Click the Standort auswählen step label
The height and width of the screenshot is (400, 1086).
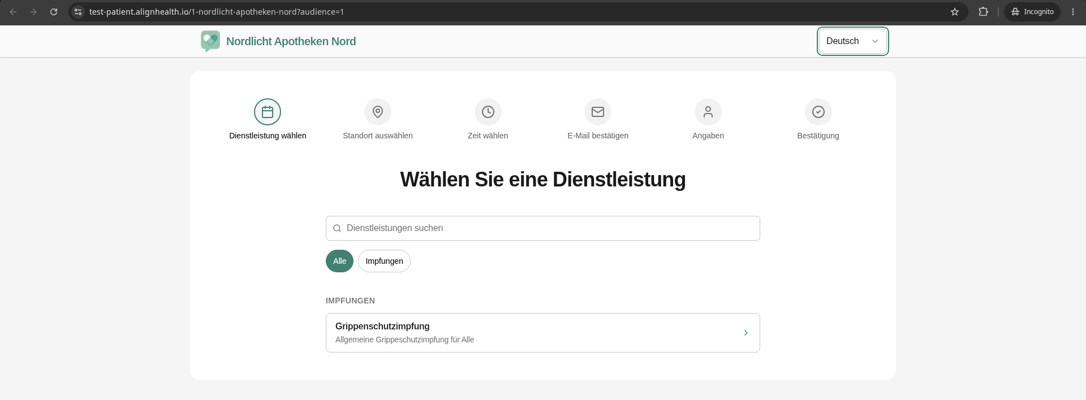378,136
